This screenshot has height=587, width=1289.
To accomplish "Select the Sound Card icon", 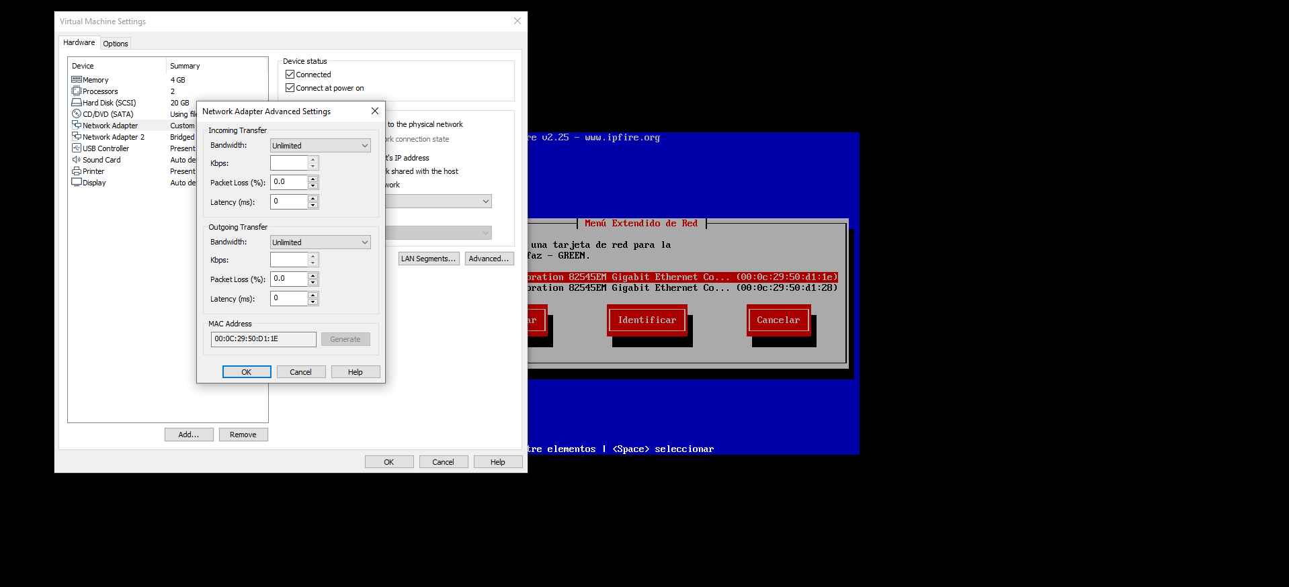I will click(x=77, y=160).
